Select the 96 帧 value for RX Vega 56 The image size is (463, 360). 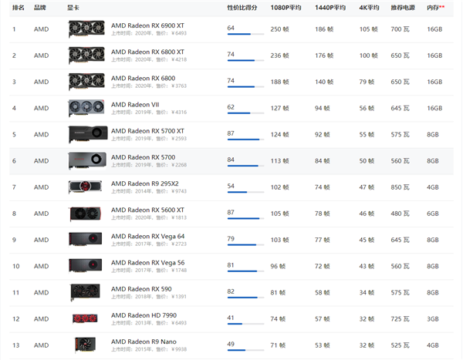(x=278, y=266)
